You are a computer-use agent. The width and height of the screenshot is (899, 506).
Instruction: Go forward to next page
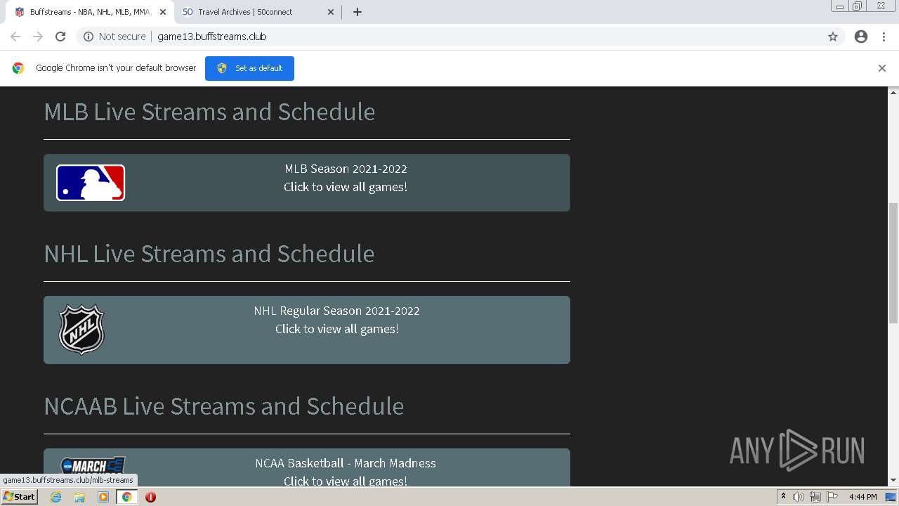coord(38,37)
